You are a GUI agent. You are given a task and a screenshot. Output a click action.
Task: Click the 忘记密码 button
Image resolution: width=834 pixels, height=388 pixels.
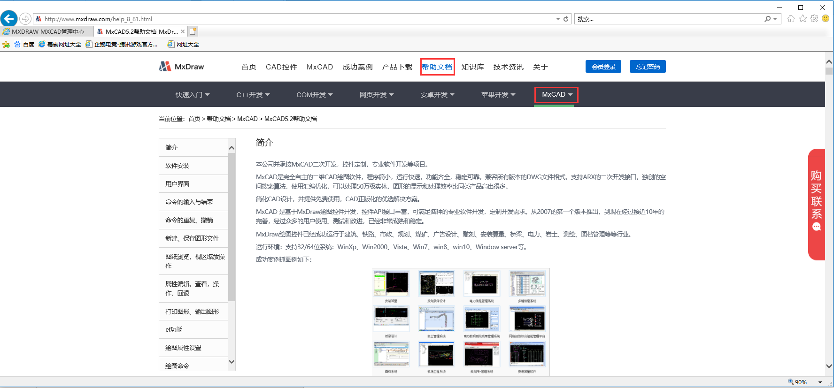(x=648, y=67)
